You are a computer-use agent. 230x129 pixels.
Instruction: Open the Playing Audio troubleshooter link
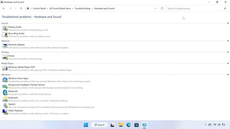pos(15,27)
